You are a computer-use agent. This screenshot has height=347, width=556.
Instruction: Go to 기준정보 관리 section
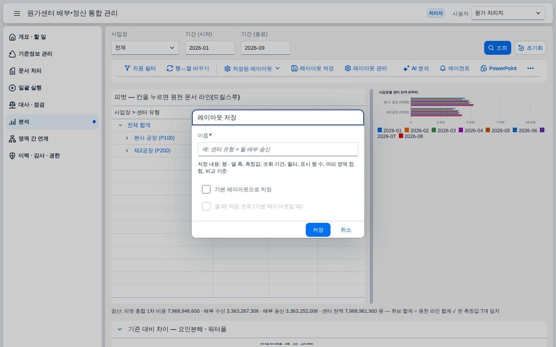click(53, 54)
